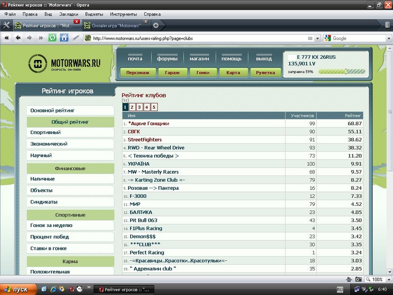Click the network tray icon
The height and width of the screenshot is (295, 393).
point(357,289)
